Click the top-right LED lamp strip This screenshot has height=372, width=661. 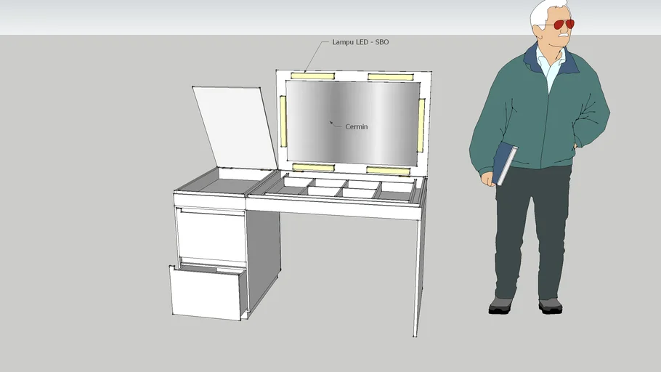(x=390, y=77)
